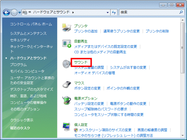This screenshot has height=140, width=187.
Task: Click 通常使うプリンタの変更 link
Action: pos(121,31)
